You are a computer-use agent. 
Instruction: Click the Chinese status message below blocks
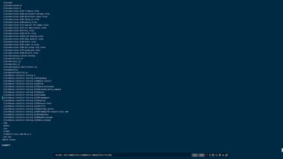6,145
